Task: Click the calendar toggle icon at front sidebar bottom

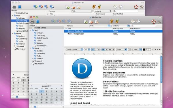Action: click(x=35, y=107)
